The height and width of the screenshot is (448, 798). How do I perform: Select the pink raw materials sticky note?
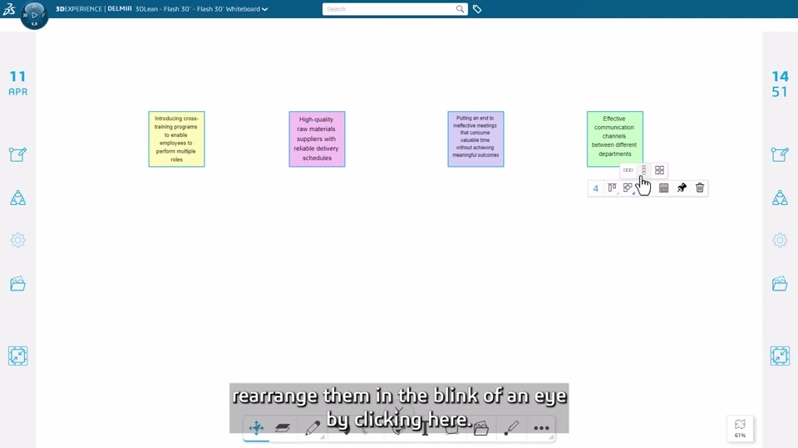317,139
